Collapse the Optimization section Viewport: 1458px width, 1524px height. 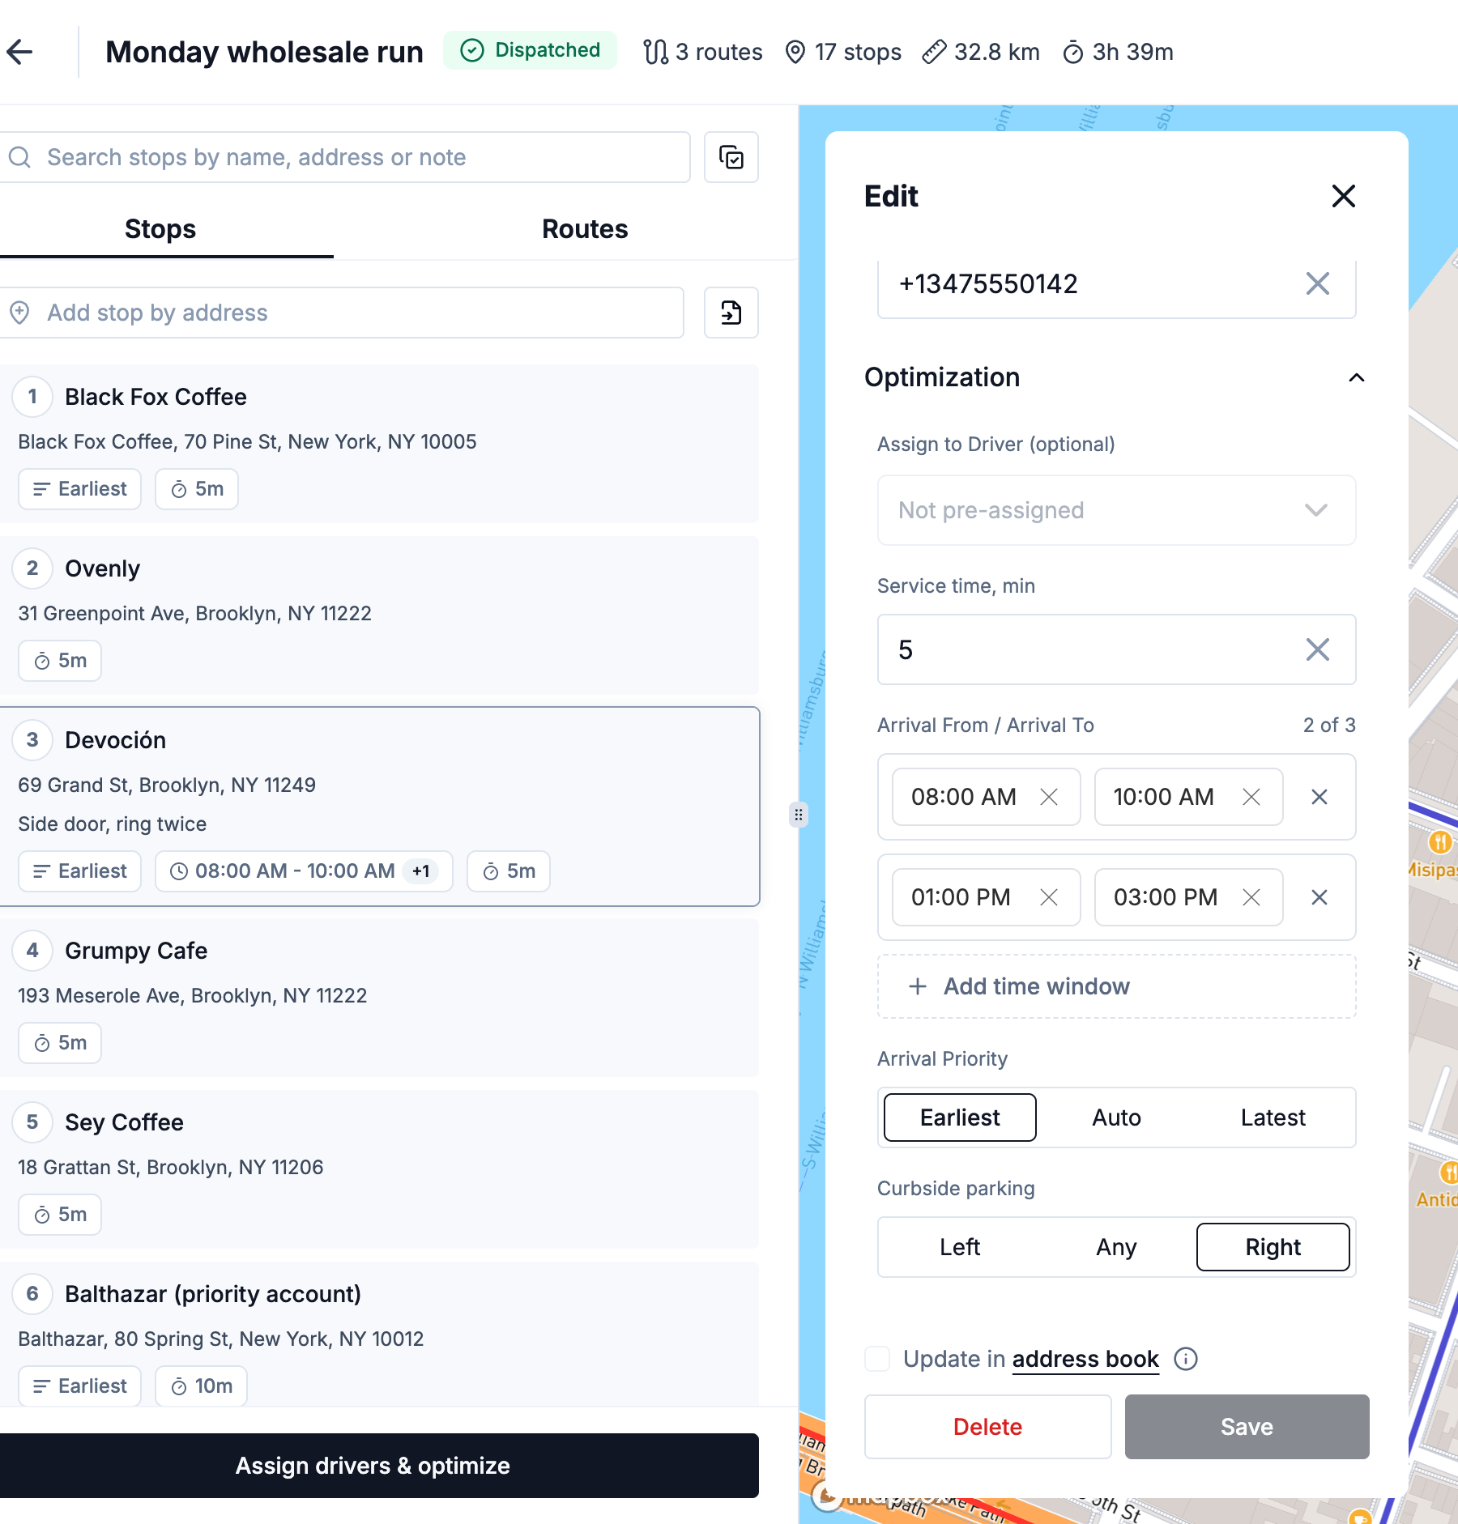click(1357, 377)
